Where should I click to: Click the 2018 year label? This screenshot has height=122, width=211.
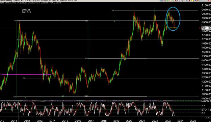[x=104, y=121]
